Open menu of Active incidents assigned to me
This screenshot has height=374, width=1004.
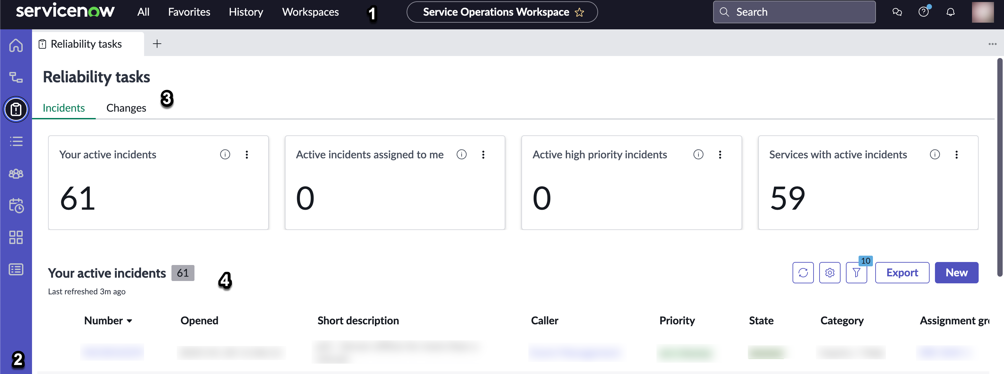coord(483,155)
